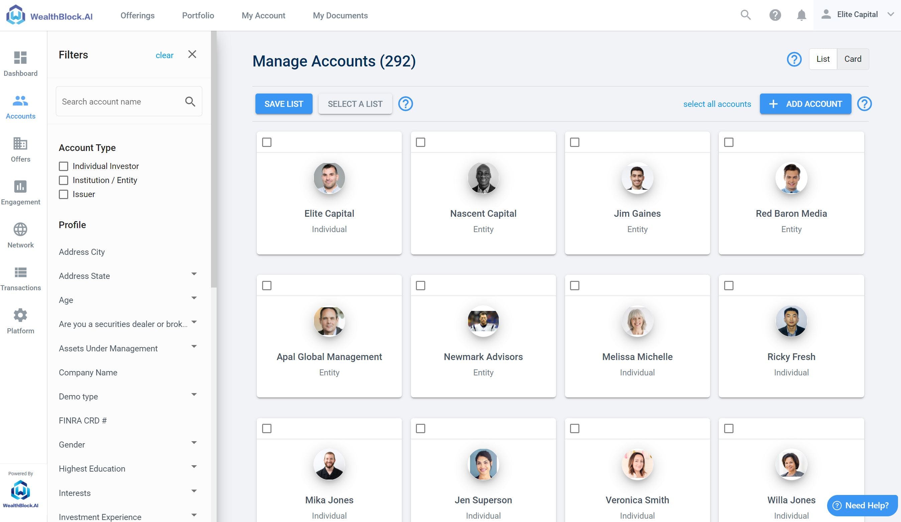This screenshot has width=901, height=522.
Task: Switch to the List view tab
Action: 822,59
